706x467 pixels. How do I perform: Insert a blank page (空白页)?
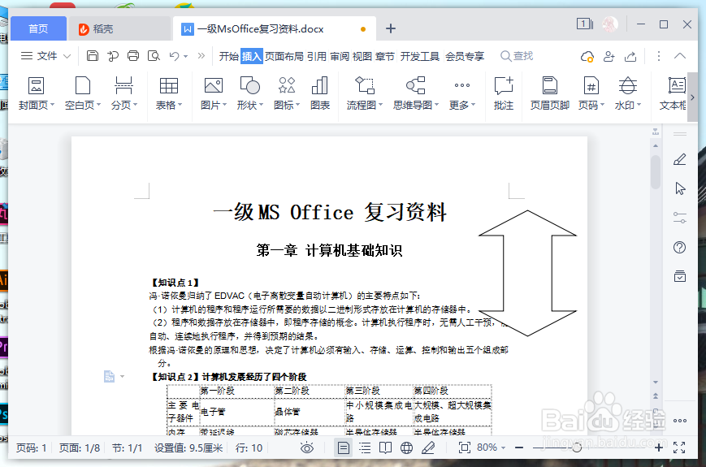[x=83, y=93]
